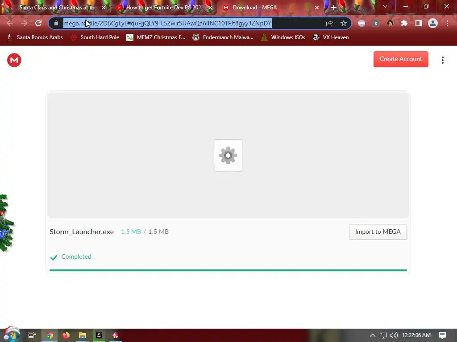457x342 pixels.
Task: Open network status in the tray
Action: pos(383,335)
